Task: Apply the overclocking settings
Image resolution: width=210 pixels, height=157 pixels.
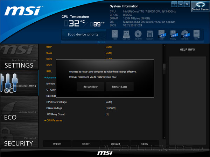Action: tap(145, 144)
